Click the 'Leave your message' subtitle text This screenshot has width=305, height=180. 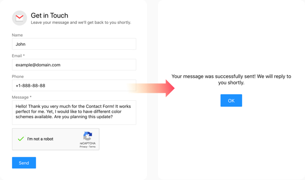(81, 22)
